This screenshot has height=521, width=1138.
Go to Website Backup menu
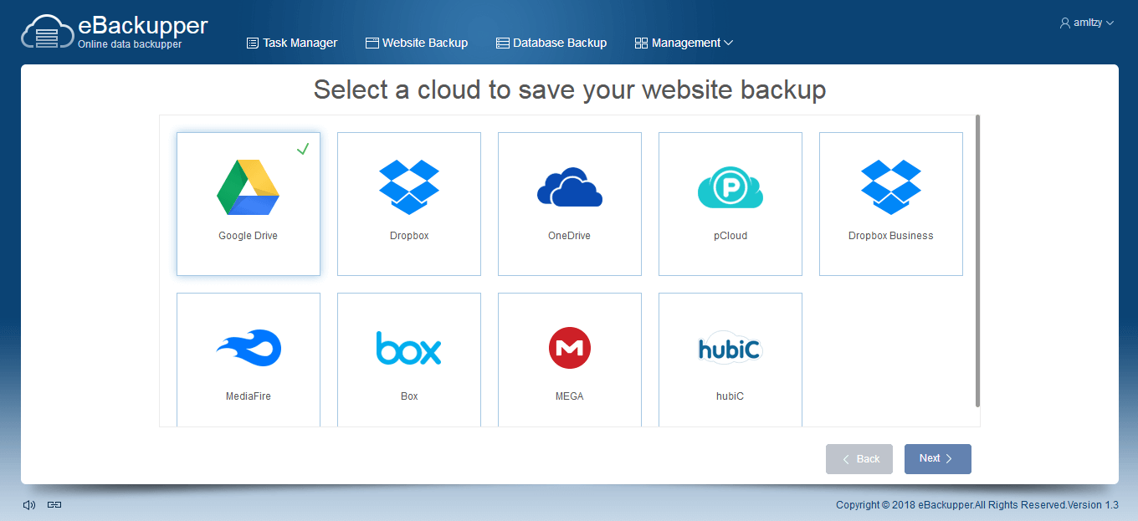point(417,43)
